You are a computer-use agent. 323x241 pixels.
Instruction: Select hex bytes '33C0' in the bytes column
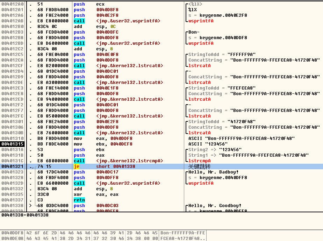pyautogui.click(x=43, y=194)
